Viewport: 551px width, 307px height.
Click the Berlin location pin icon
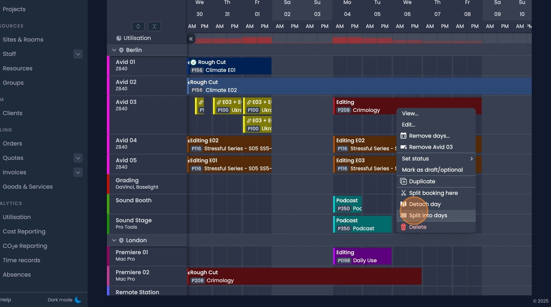pyautogui.click(x=121, y=50)
